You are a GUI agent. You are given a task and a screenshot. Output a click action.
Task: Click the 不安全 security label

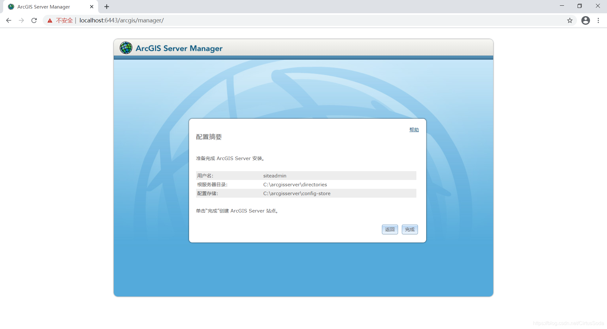pos(64,21)
